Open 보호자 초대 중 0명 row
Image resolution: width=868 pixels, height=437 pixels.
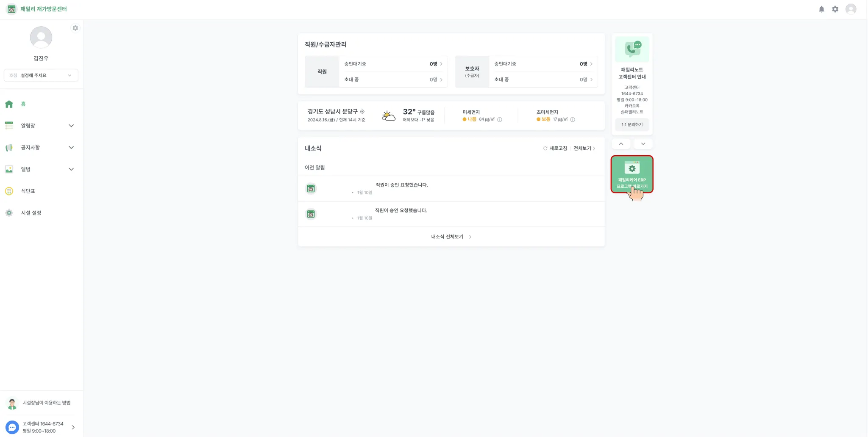pos(543,80)
